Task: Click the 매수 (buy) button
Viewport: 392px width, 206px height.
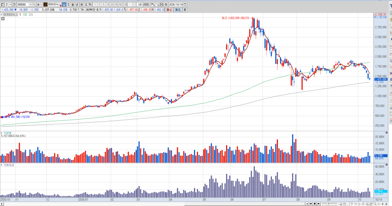Action: click(170, 10)
